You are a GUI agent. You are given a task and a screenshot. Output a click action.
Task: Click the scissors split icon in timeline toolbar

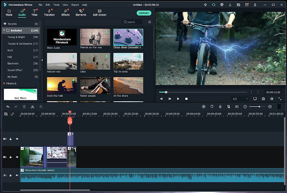point(32,107)
